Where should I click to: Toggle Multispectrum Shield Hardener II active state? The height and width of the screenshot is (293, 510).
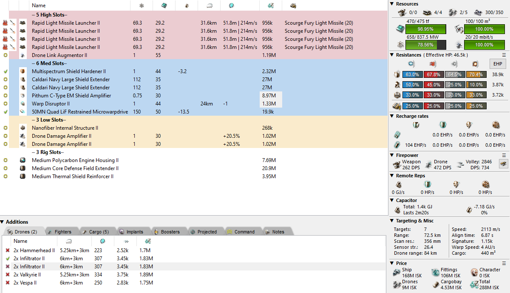click(5, 71)
